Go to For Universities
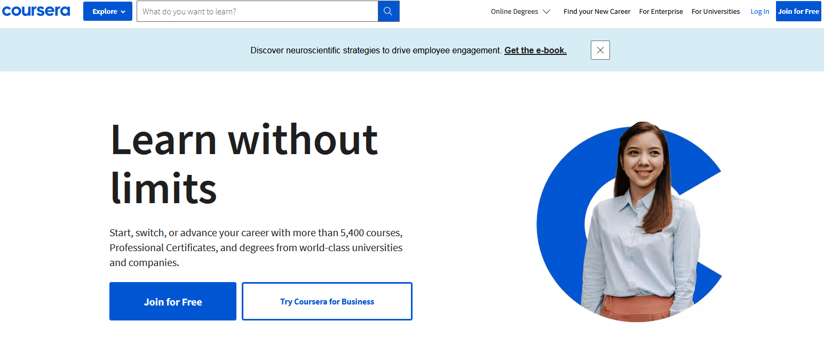This screenshot has width=824, height=337. (x=716, y=11)
